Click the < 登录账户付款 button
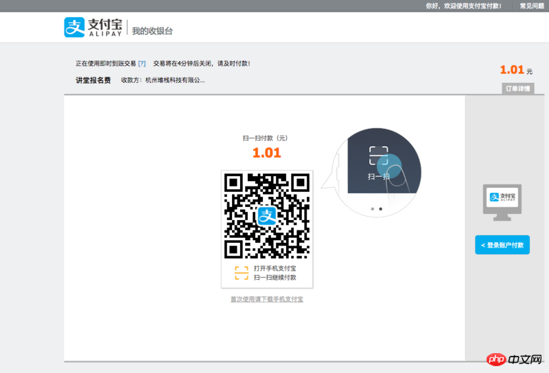The height and width of the screenshot is (373, 549). (x=502, y=245)
